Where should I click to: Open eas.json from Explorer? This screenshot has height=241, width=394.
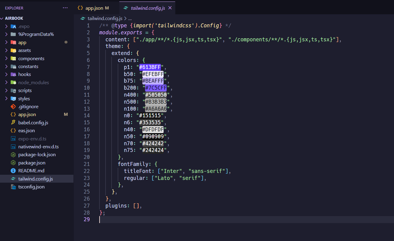point(26,131)
